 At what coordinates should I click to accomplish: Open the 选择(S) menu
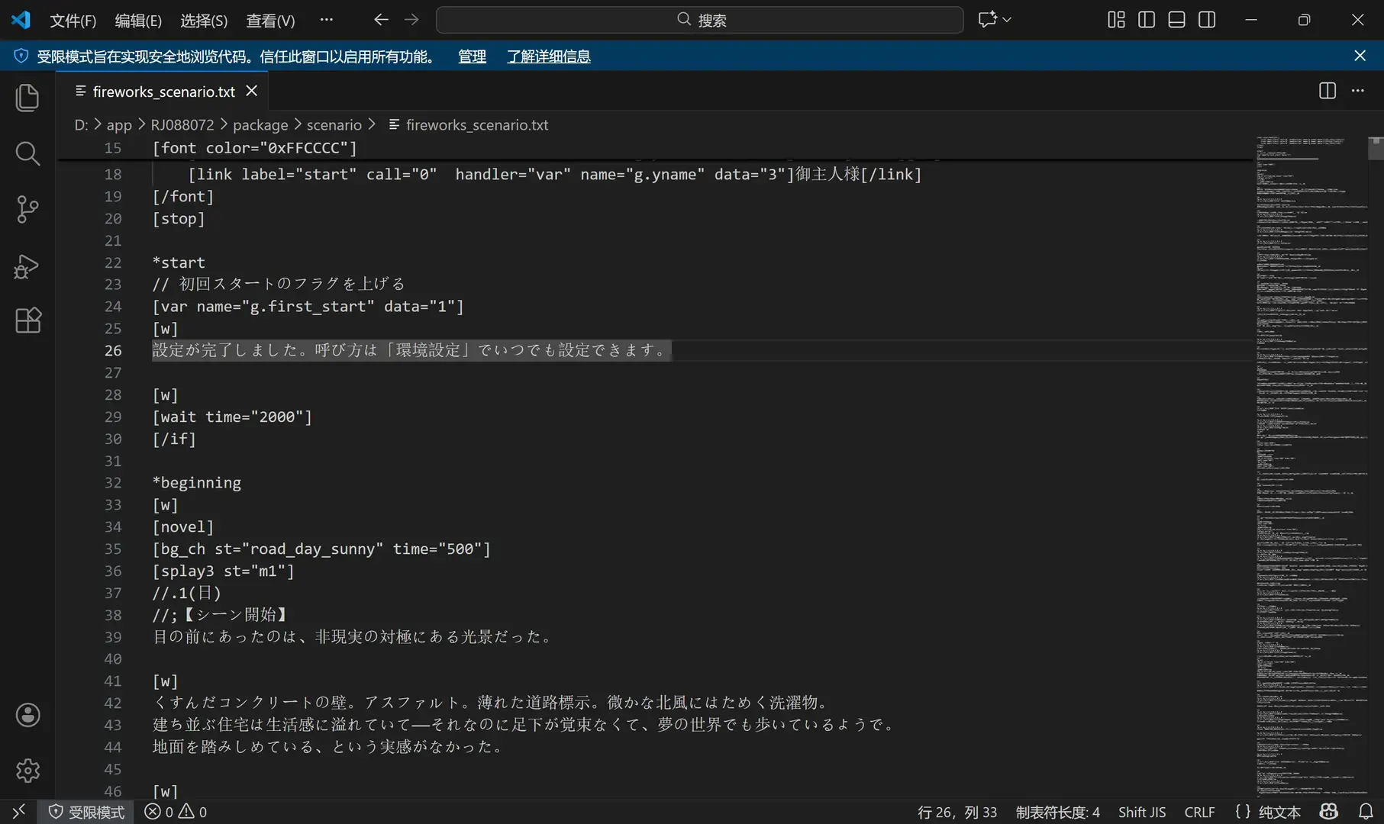[x=204, y=21]
